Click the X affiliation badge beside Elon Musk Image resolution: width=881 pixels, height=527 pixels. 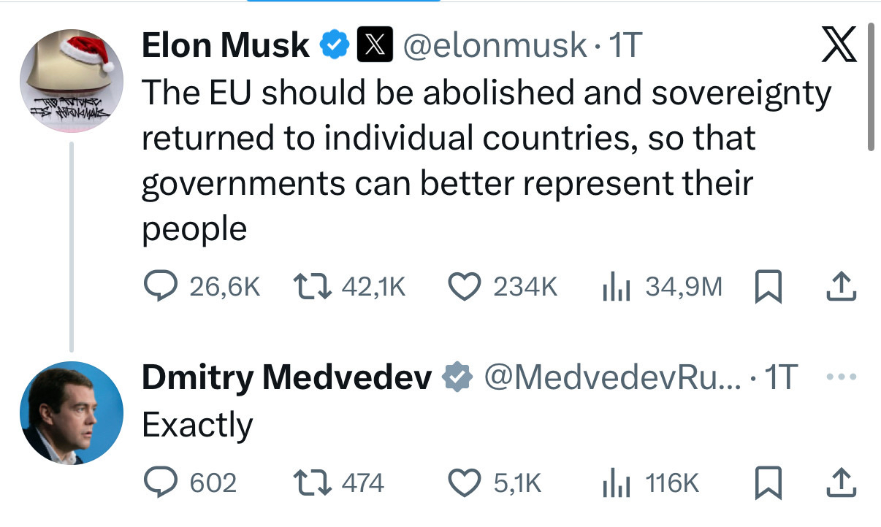tap(373, 47)
